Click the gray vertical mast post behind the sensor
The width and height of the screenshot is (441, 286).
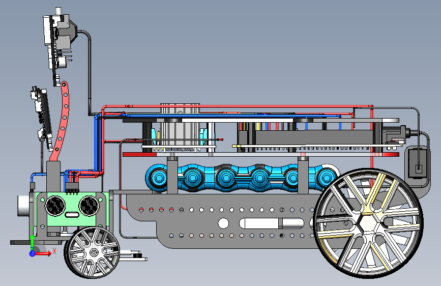coord(53,177)
